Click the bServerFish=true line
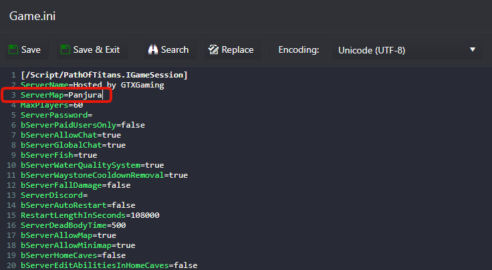 (59, 155)
